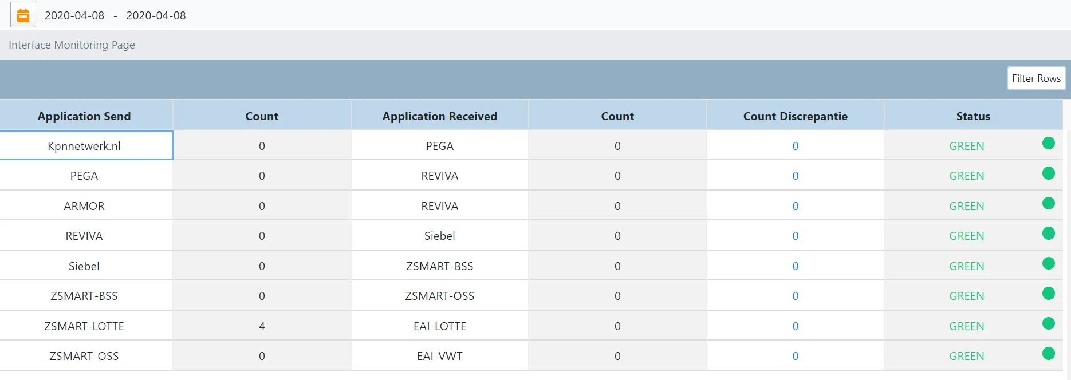Screen dimensions: 1071x380
Task: Open discrepancy link 0 in PEGA send row
Action: click(x=795, y=176)
